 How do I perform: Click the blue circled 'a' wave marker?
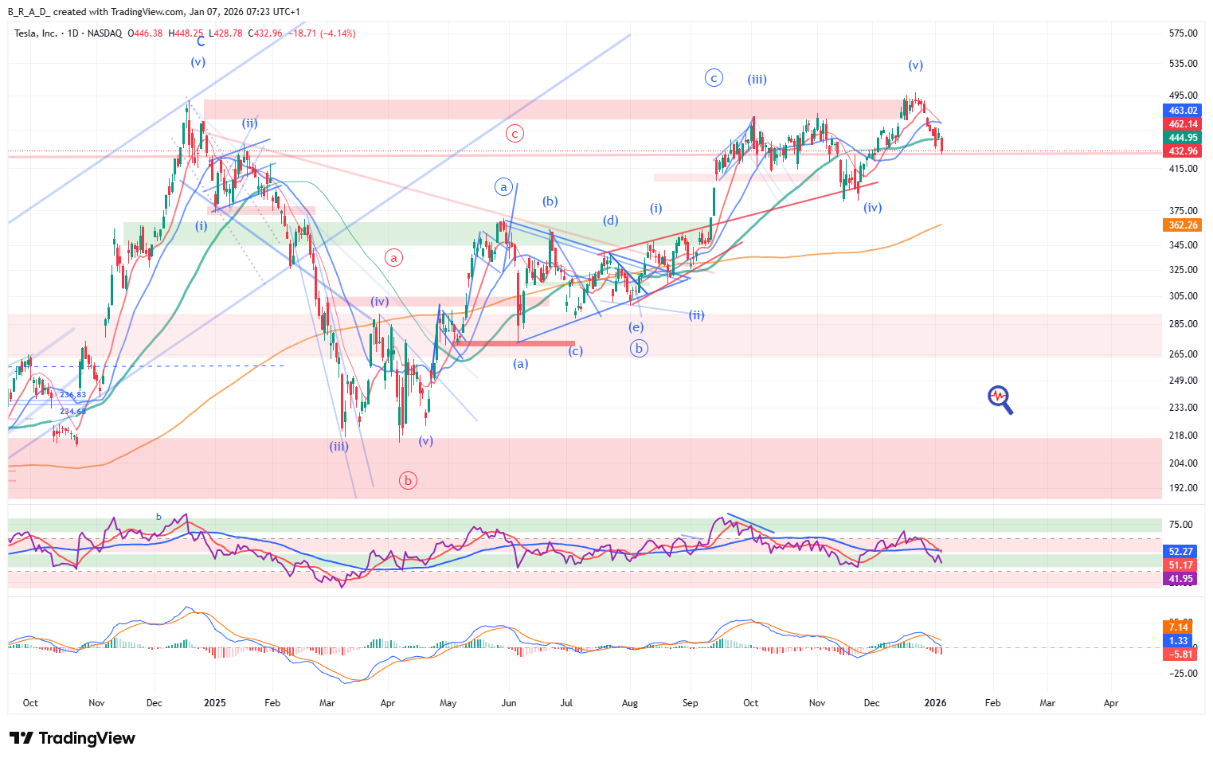(503, 187)
